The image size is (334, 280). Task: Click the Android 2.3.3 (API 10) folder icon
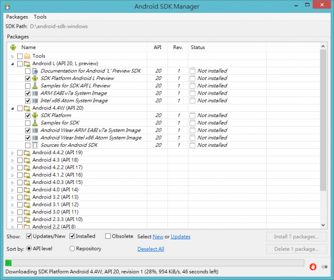coord(27,219)
